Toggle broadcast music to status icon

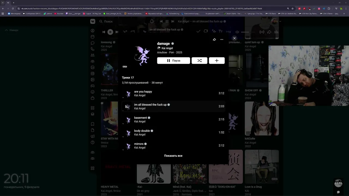[262, 32]
